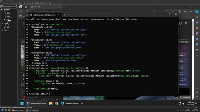Open Edge sidebar search
Image resolution: width=200 pixels, height=112 pixels.
[x=197, y=17]
